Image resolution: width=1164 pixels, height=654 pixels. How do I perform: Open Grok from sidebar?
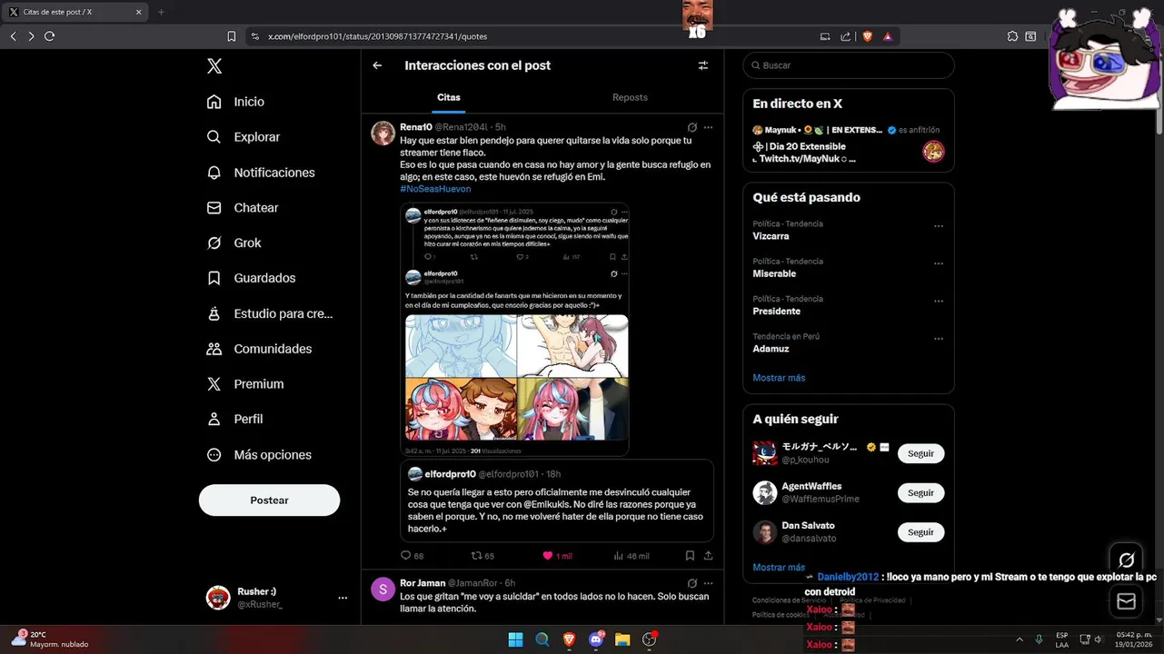234,243
